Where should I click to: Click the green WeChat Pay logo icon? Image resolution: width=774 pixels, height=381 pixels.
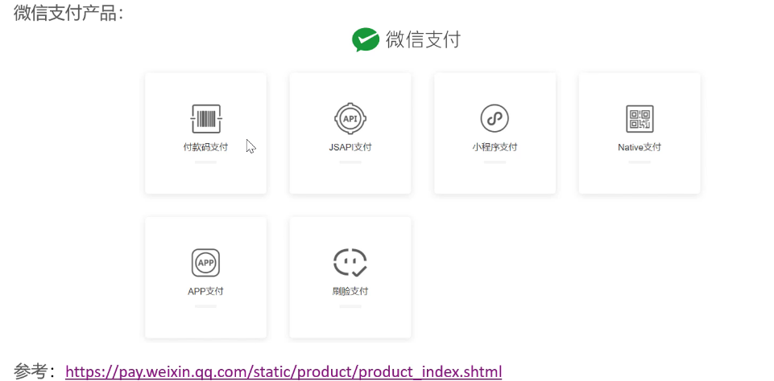[x=366, y=40]
